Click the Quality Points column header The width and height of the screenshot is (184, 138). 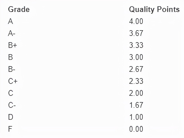click(x=154, y=9)
